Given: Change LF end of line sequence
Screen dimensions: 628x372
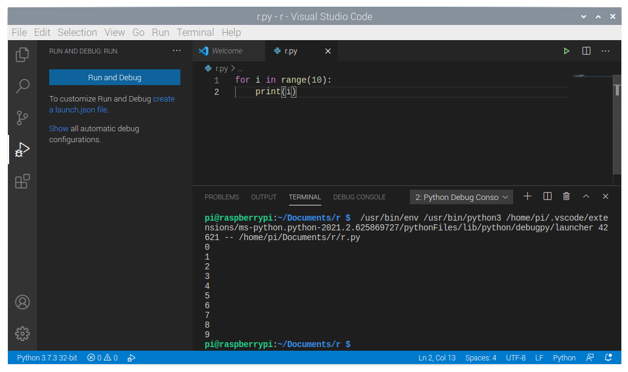Looking at the screenshot, I should click(539, 357).
